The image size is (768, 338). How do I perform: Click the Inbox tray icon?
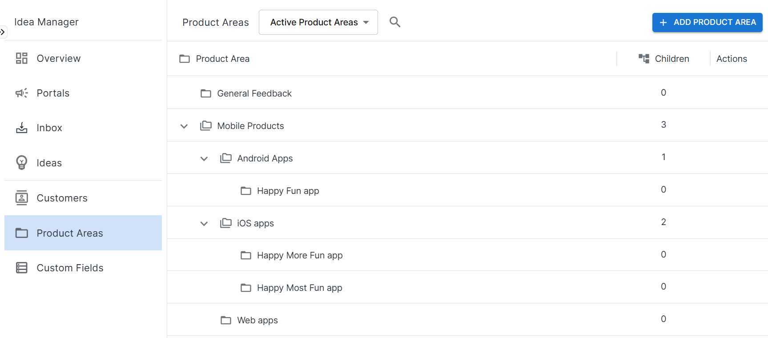pyautogui.click(x=22, y=128)
